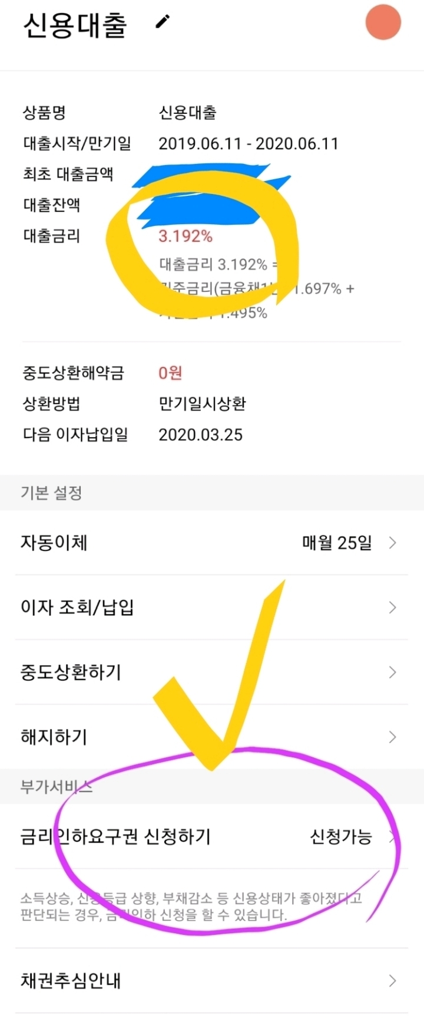
Task: Open the orange circle profile icon
Action: point(383,22)
